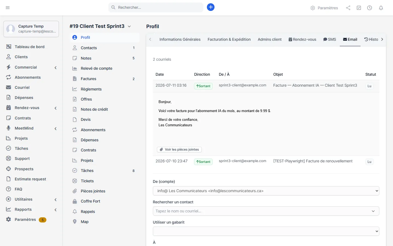The height and width of the screenshot is (246, 393).
Task: Switch to the Rendez-vous tab
Action: pyautogui.click(x=302, y=39)
